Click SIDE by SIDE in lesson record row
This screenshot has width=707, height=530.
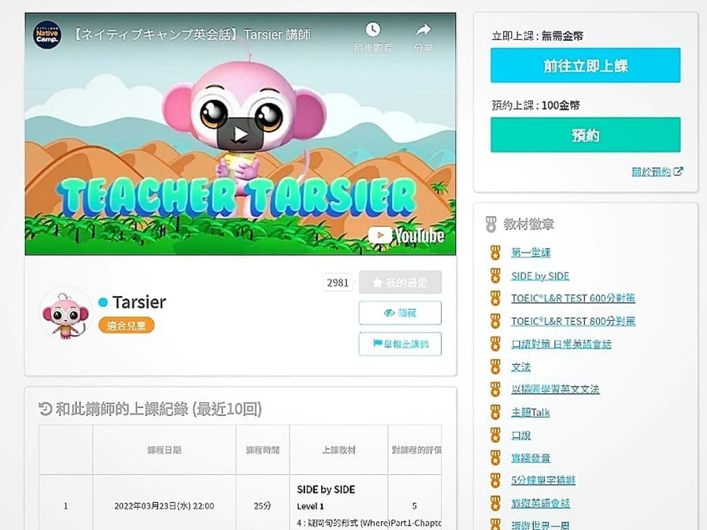[326, 489]
